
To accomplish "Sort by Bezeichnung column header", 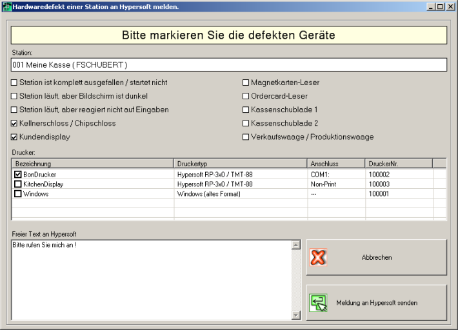I will pos(93,164).
